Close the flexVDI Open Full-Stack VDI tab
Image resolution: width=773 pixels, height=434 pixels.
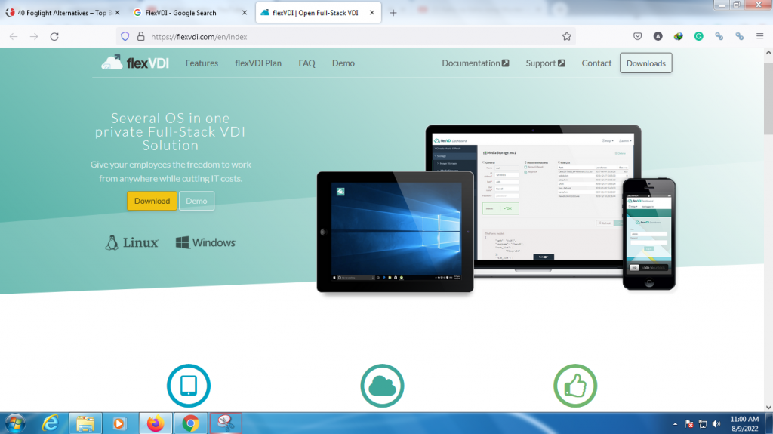click(372, 13)
